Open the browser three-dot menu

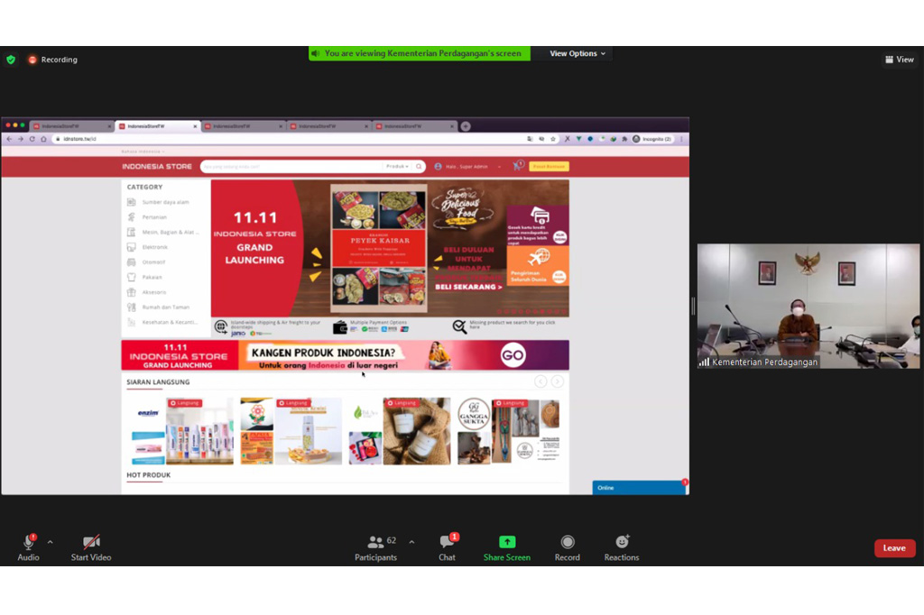click(682, 139)
